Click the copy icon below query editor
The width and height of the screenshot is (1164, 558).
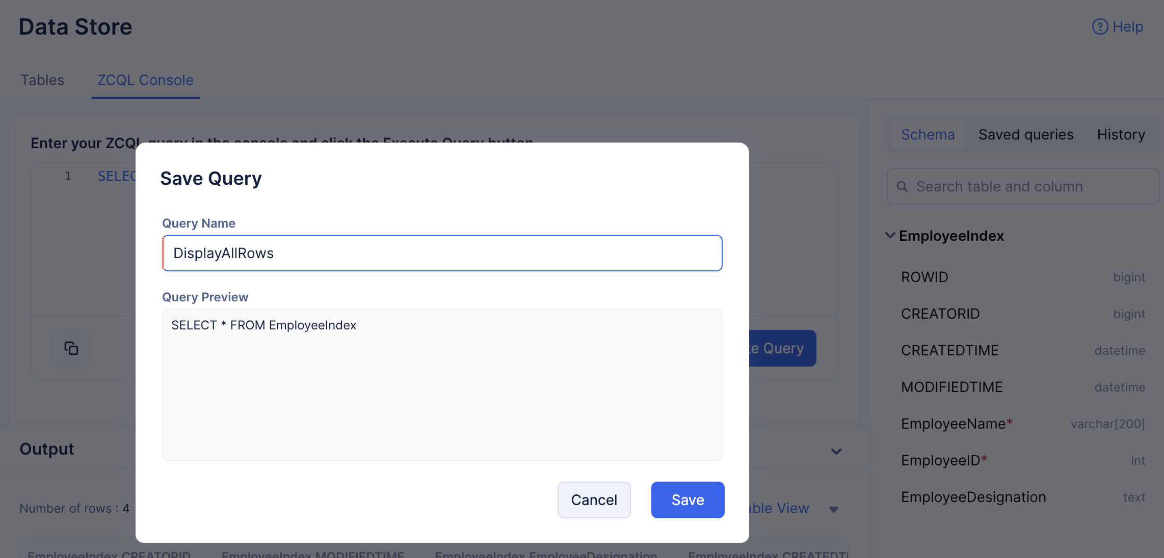tap(71, 348)
